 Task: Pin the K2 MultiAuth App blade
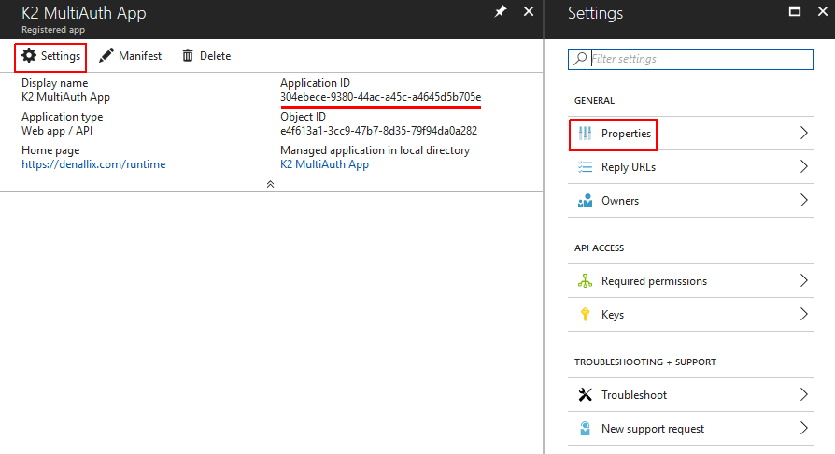pyautogui.click(x=501, y=12)
